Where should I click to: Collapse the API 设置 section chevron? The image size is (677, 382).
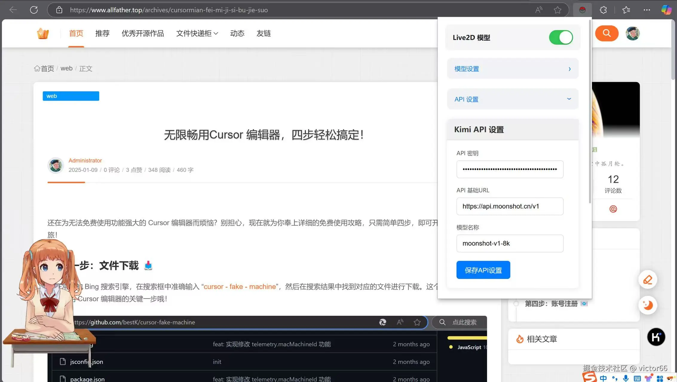(569, 99)
